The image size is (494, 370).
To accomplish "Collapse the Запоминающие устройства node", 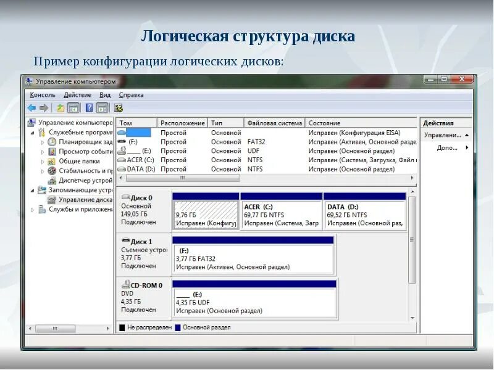I will [33, 191].
